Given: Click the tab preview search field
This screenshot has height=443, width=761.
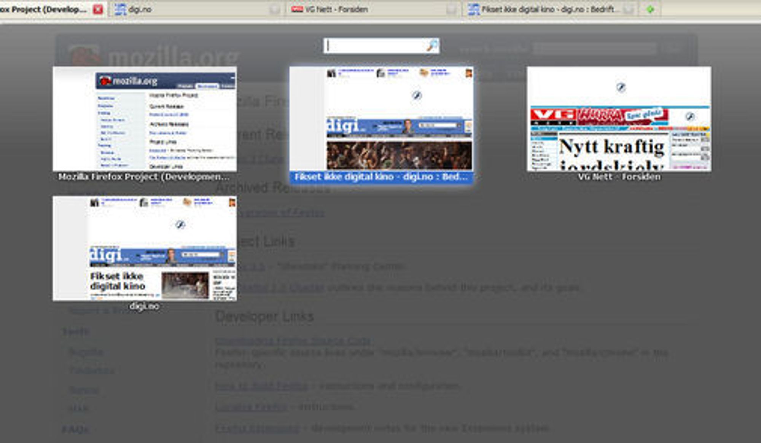Looking at the screenshot, I should click(x=381, y=46).
